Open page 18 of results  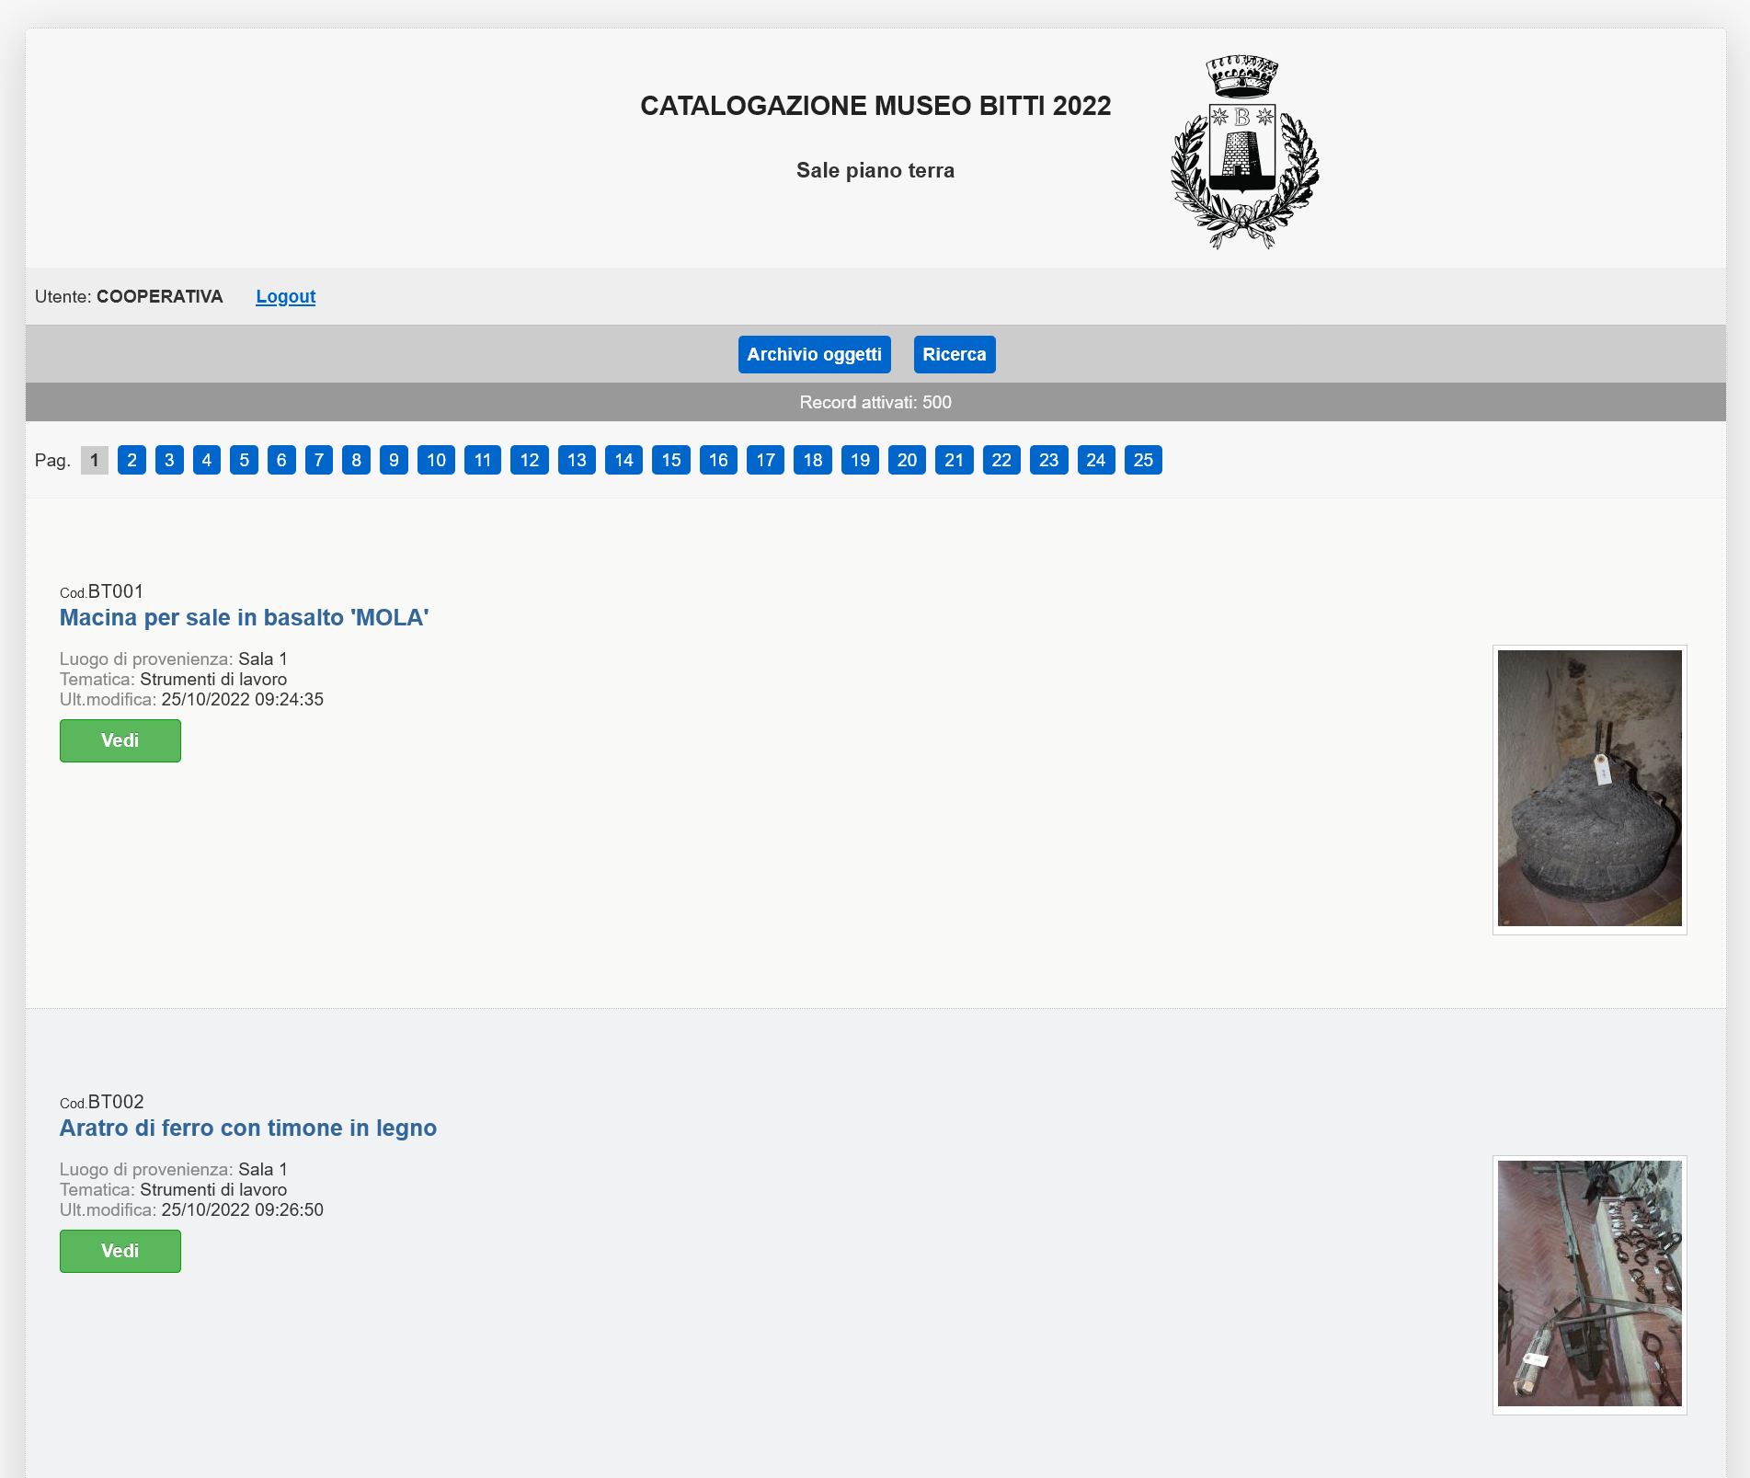point(813,460)
